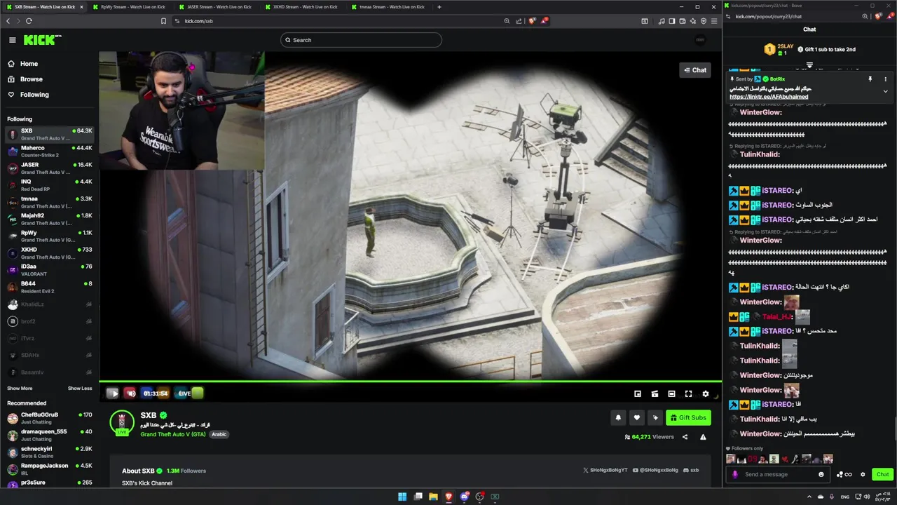The width and height of the screenshot is (897, 505).
Task: Open ChefBuGGruB recommended channel
Action: coord(49,418)
